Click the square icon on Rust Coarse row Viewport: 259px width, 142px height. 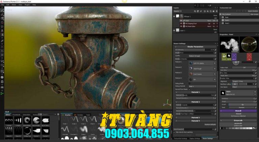pyautogui.click(x=215, y=74)
